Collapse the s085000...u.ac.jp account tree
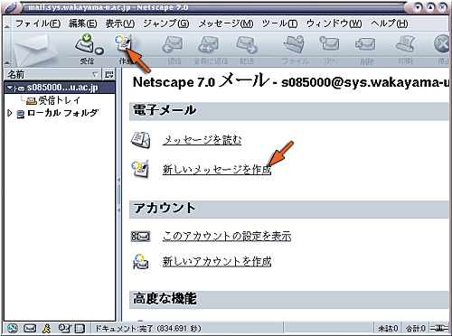Image resolution: width=452 pixels, height=336 pixels. [x=10, y=88]
